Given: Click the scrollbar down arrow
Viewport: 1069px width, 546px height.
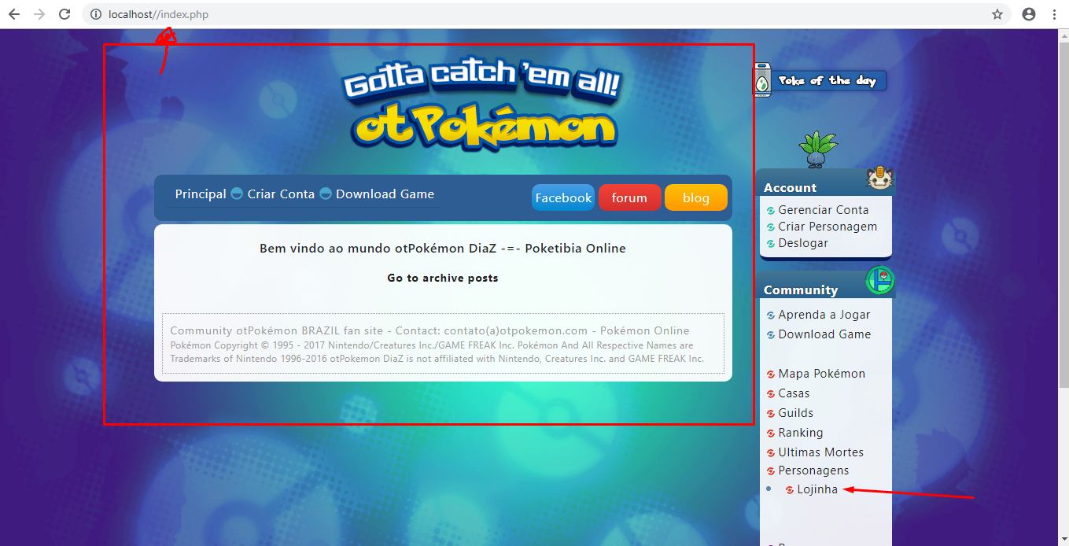Looking at the screenshot, I should 1063,540.
